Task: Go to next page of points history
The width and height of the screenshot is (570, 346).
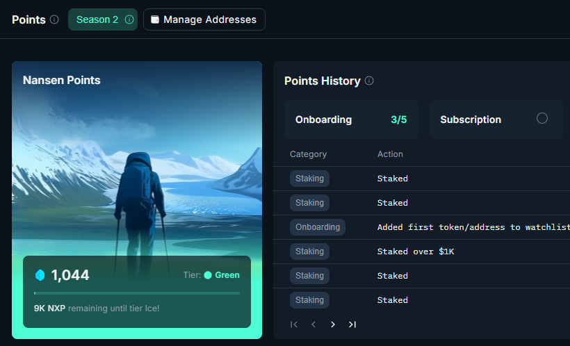Action: pyautogui.click(x=333, y=324)
